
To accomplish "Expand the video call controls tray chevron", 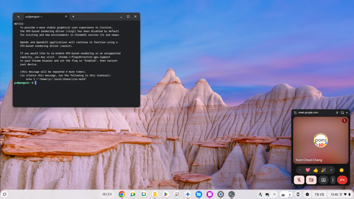I will [274, 194].
